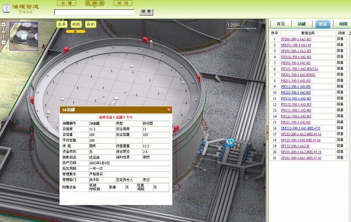Switch to the 油罐 tab in side panel
This screenshot has width=351, height=222.
click(302, 24)
